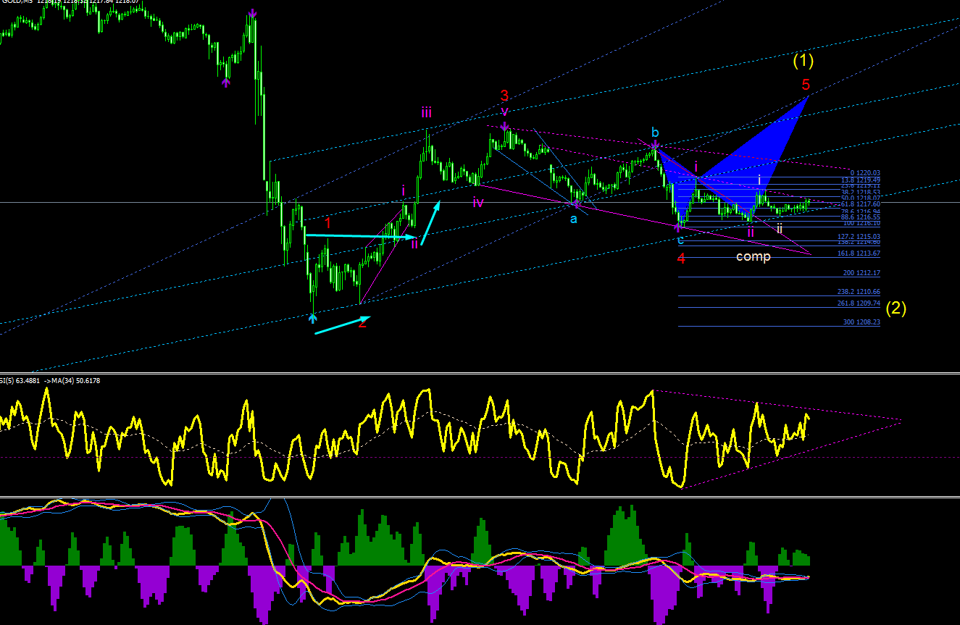Select the blue b wave label
Image resolution: width=960 pixels, height=625 pixels.
(654, 133)
